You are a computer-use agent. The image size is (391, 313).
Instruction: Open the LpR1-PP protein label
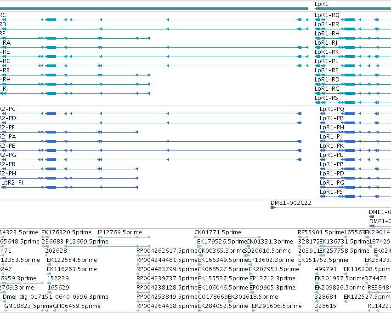(331, 164)
